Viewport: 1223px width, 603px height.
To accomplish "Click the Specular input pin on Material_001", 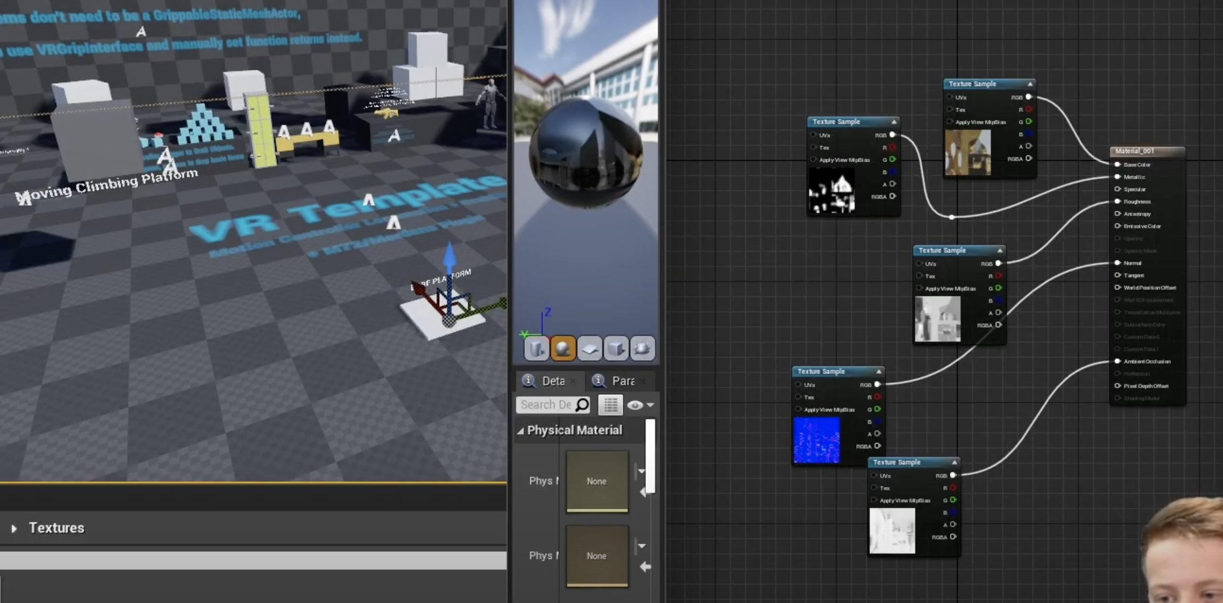I will pyautogui.click(x=1118, y=189).
